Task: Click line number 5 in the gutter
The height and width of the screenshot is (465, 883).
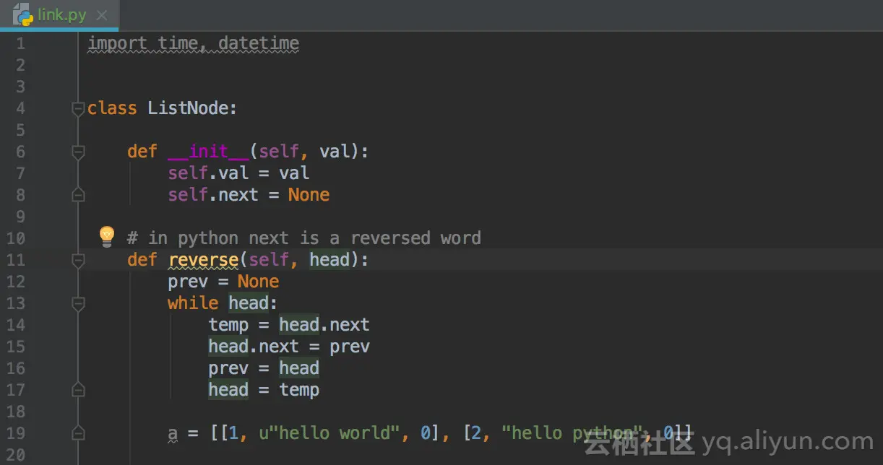Action: pos(20,130)
